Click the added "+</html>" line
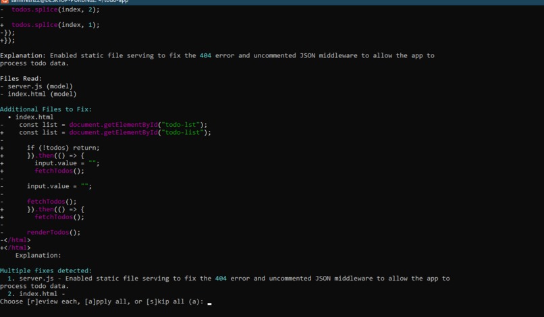 (x=16, y=248)
